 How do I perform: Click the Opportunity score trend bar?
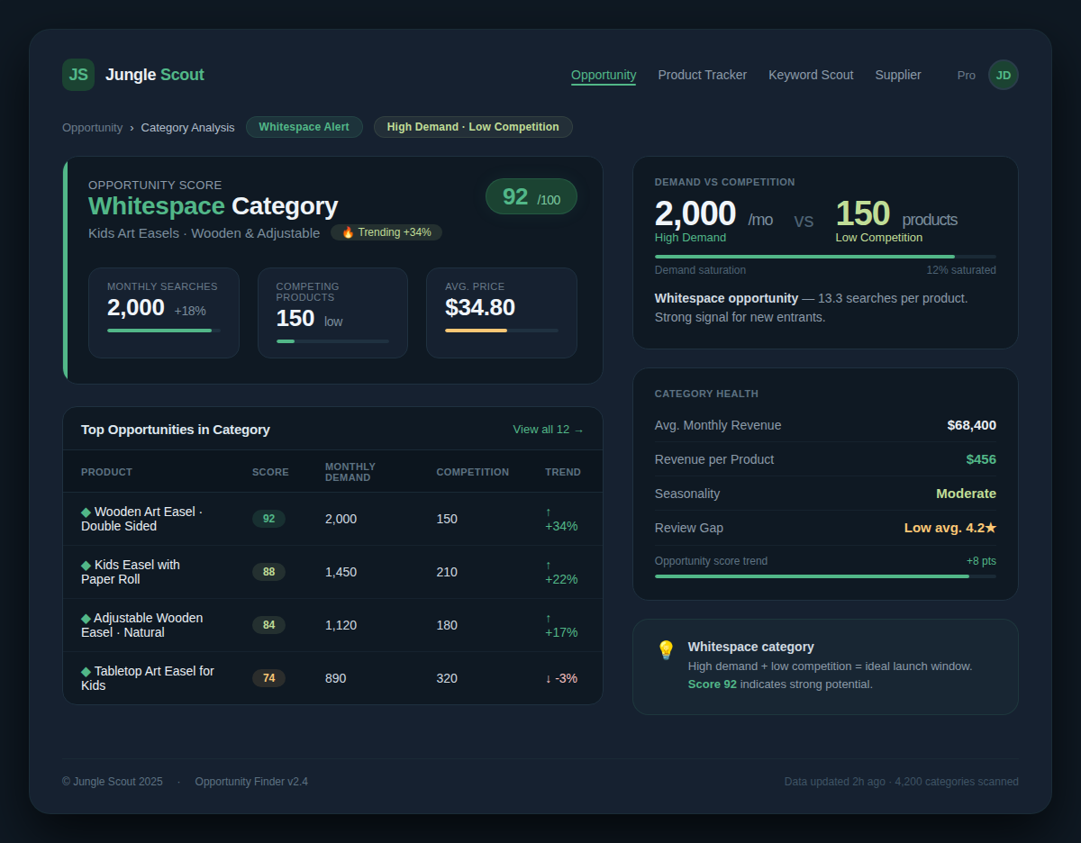(x=825, y=576)
